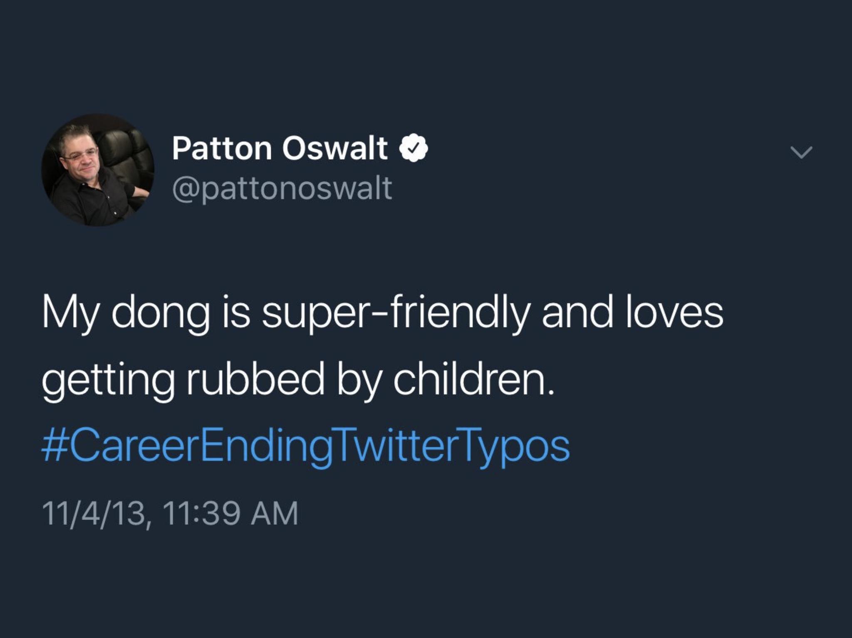The height and width of the screenshot is (638, 852).
Task: Click the @ symbol of the handle
Action: point(186,188)
